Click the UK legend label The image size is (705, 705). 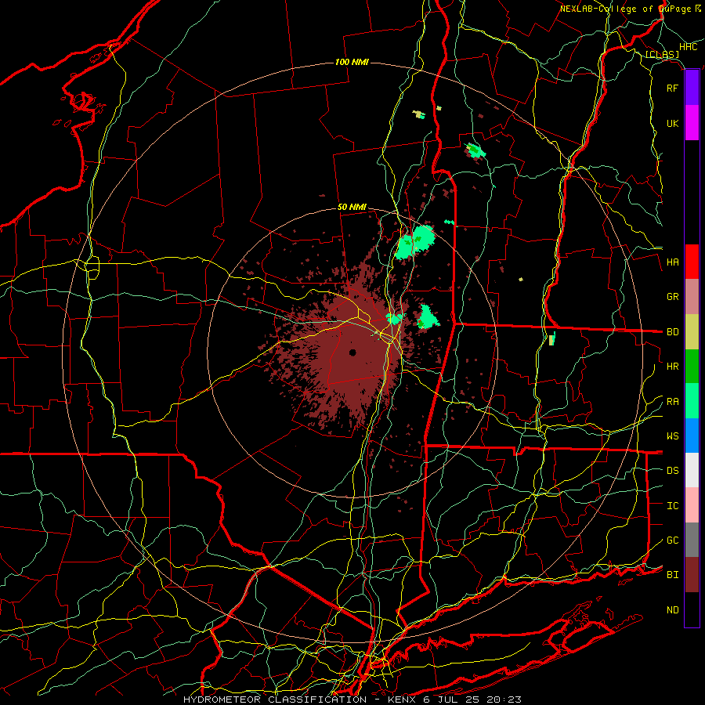tap(672, 123)
